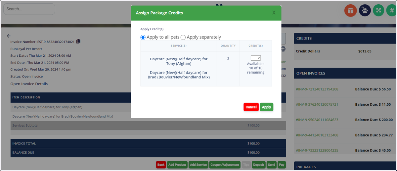This screenshot has height=171, width=397.
Task: Select Apply to all pets option
Action: pyautogui.click(x=143, y=37)
